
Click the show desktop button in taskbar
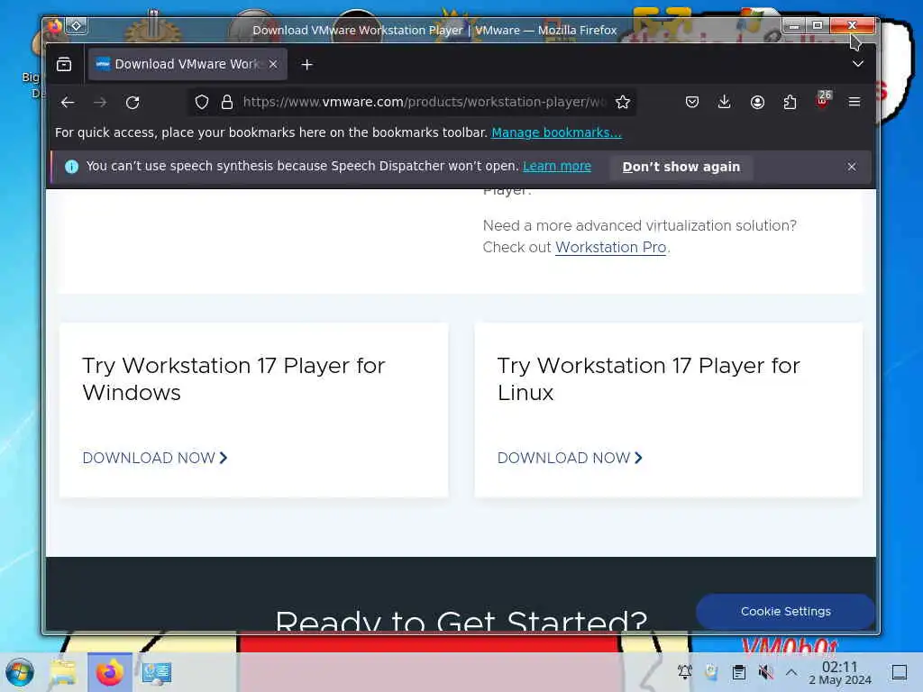tap(900, 672)
